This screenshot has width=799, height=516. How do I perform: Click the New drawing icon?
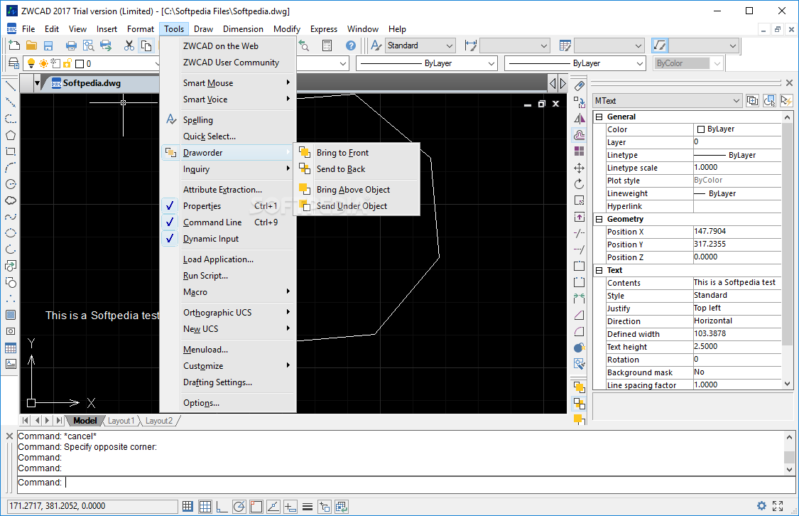(14, 45)
